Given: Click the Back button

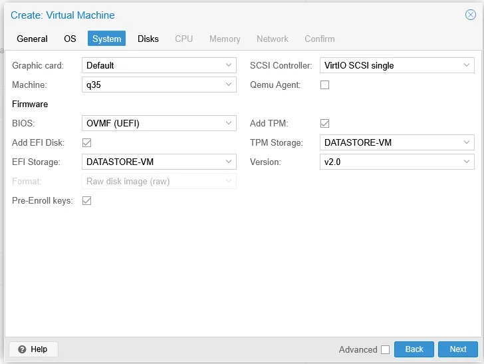Looking at the screenshot, I should [x=414, y=349].
